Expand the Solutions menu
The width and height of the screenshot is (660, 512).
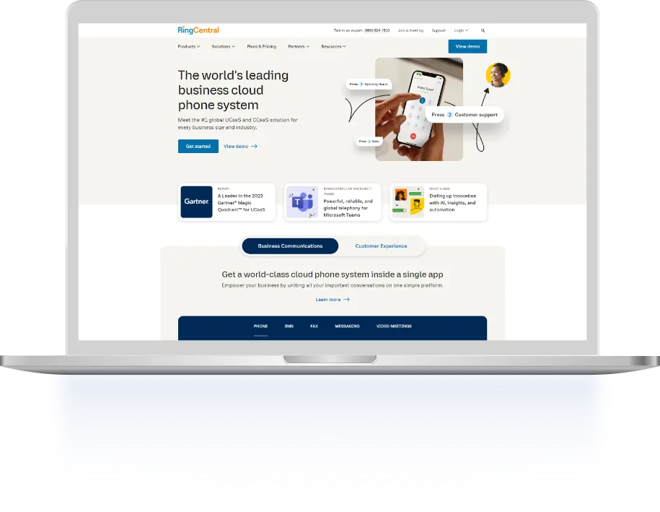coord(224,46)
